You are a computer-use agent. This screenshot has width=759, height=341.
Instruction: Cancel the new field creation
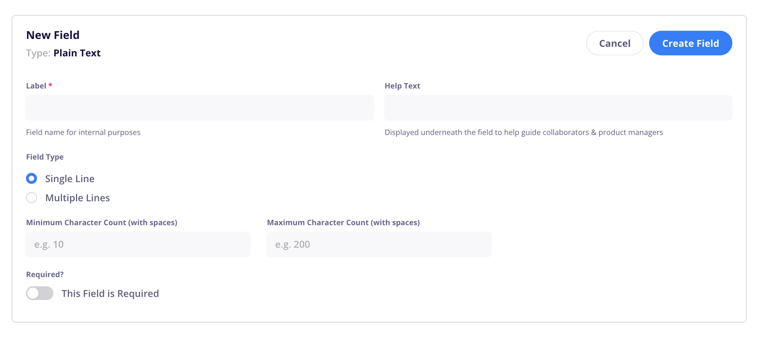[x=615, y=43]
